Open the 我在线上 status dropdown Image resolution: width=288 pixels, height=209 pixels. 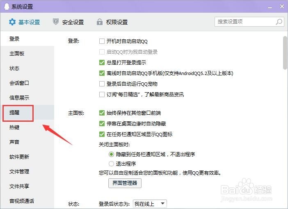tap(150, 204)
